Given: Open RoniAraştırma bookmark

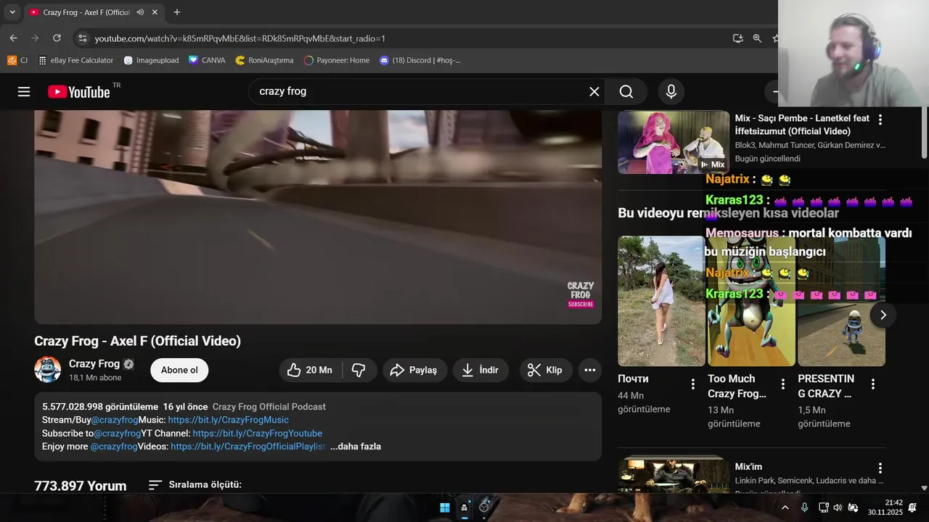Looking at the screenshot, I should pyautogui.click(x=265, y=60).
